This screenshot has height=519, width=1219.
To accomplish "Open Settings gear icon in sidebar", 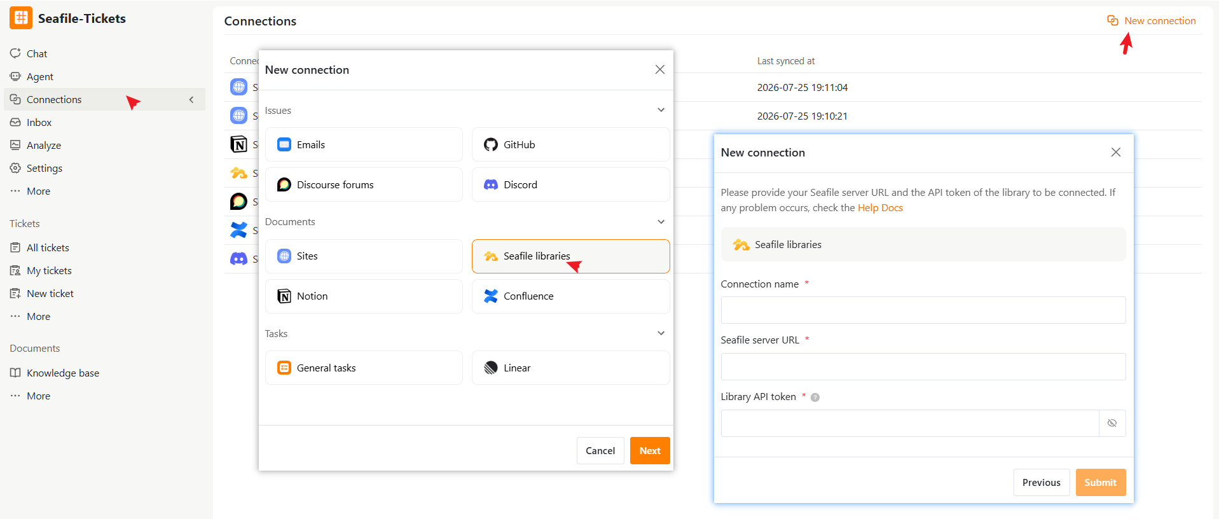I will (15, 168).
